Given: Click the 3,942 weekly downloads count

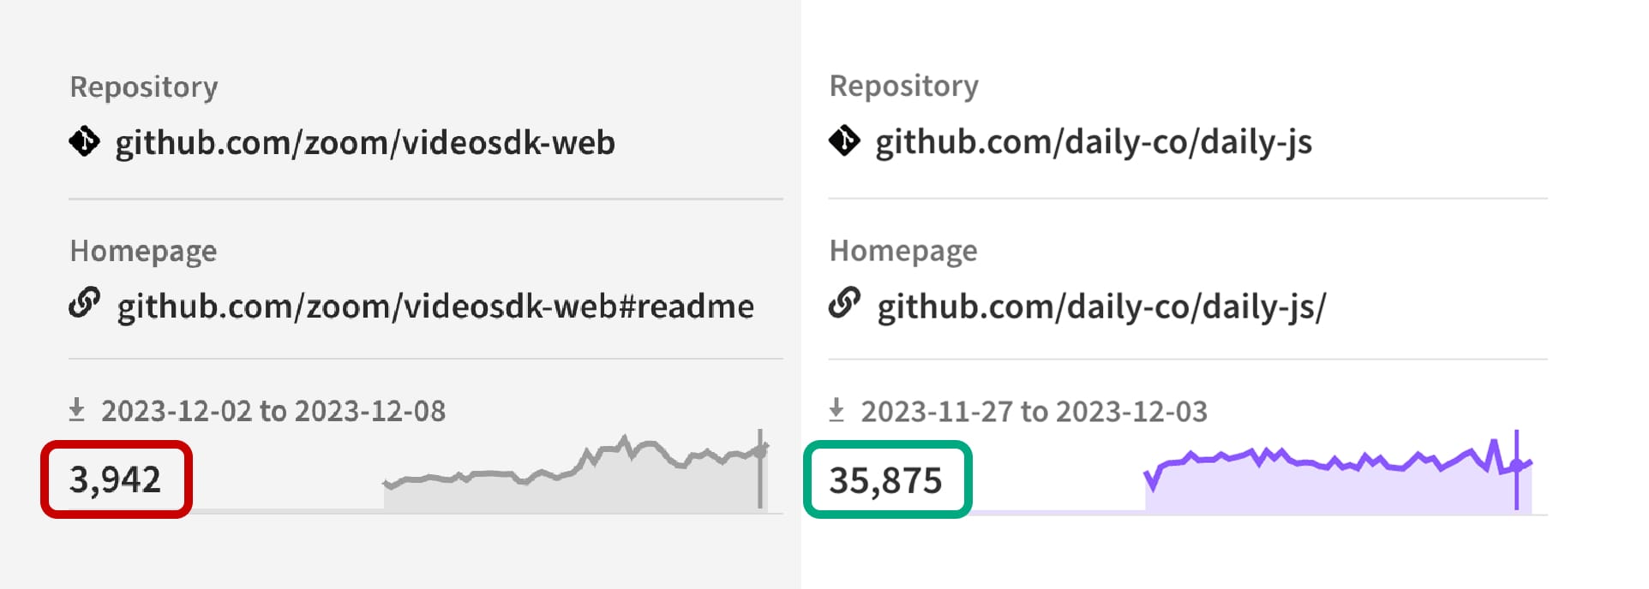Looking at the screenshot, I should tap(115, 479).
